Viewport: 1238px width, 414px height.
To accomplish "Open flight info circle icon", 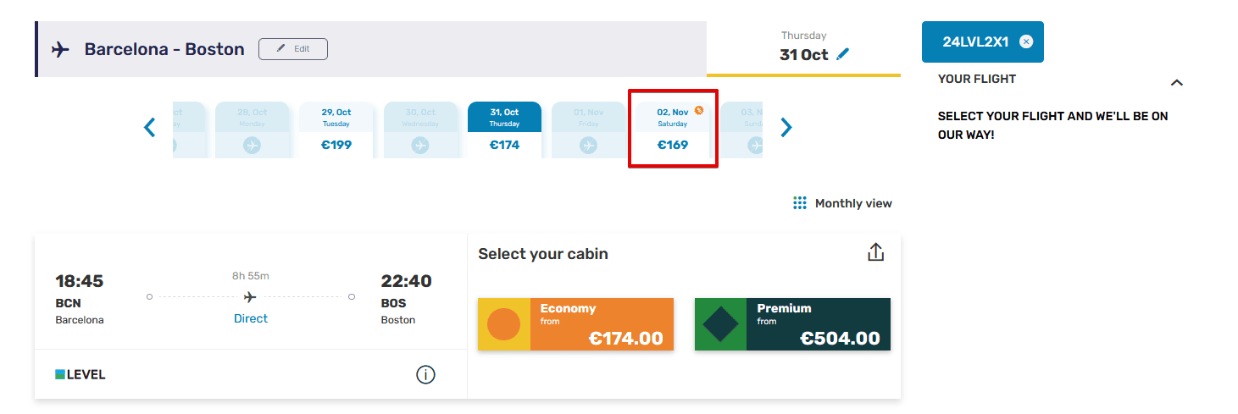I will (425, 374).
